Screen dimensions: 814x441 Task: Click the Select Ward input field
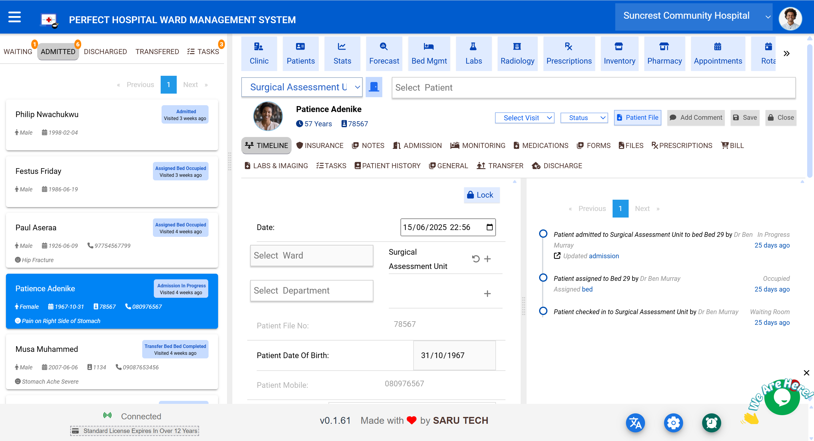pyautogui.click(x=311, y=255)
